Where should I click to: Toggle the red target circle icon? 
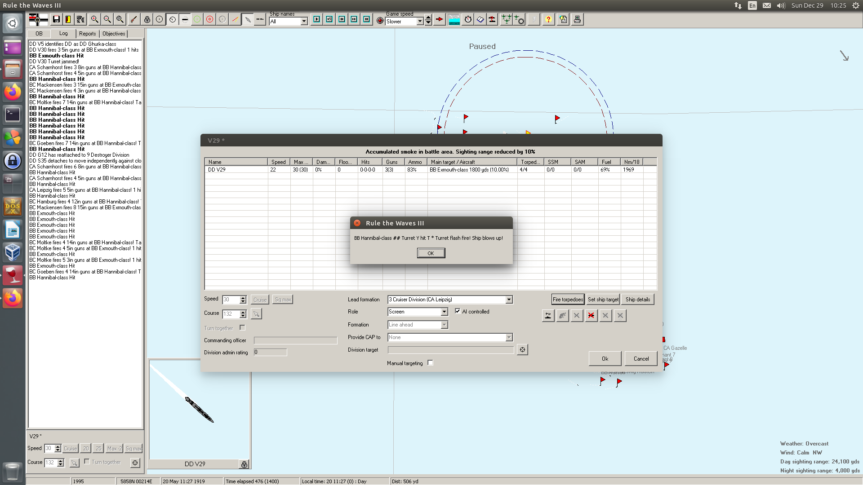click(x=209, y=19)
